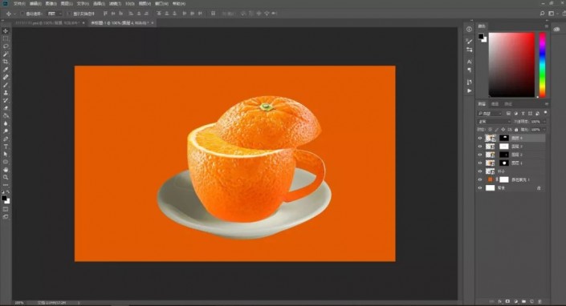Viewport: 566px width, 306px height.
Task: Select the Rectangular Marquee tool
Action: tap(6, 38)
